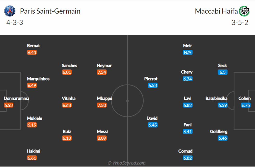Select Batubinsika's player name
Image resolution: width=255 pixels, height=167 pixels.
216,98
